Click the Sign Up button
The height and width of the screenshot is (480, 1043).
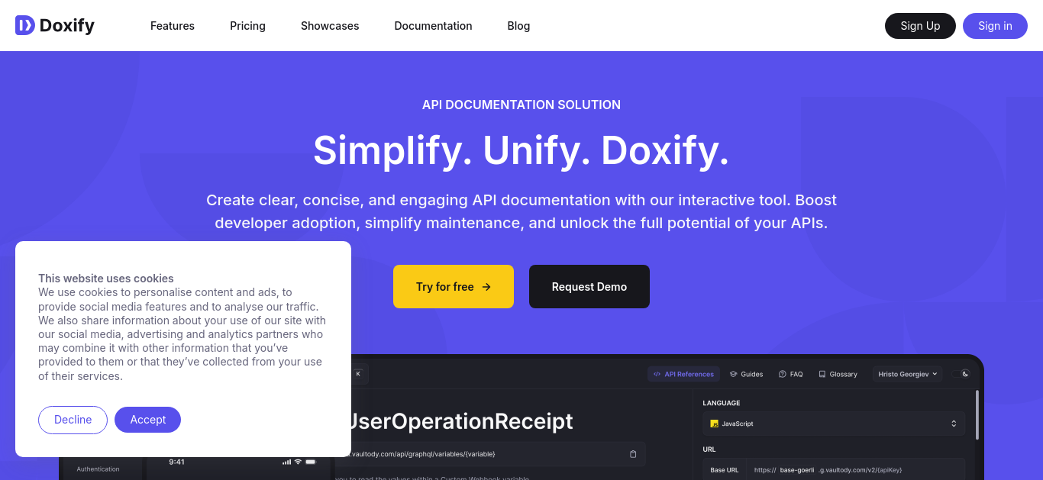920,26
